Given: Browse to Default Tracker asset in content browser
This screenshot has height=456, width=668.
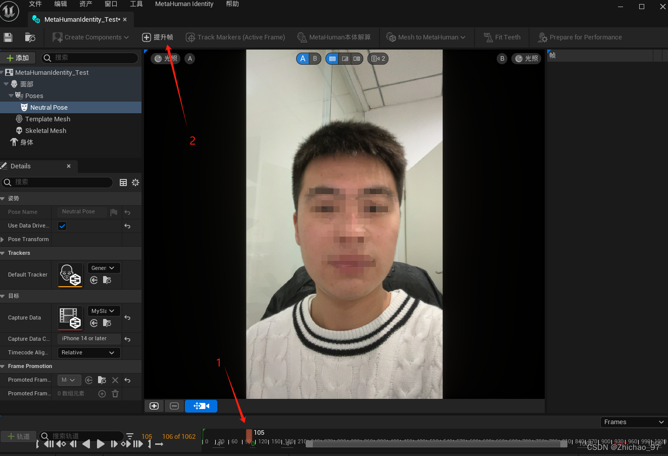Looking at the screenshot, I should [x=107, y=280].
